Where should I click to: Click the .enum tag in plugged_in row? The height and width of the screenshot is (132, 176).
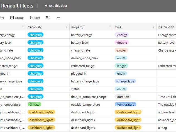tap(121, 74)
